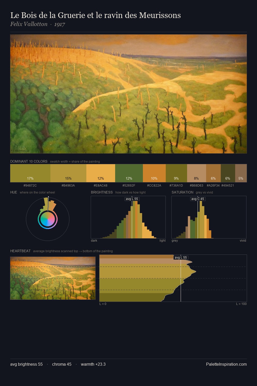Viewport: 257px width, 386px height.
Task: Click the hex code #94872C
Action: pyautogui.click(x=30, y=186)
